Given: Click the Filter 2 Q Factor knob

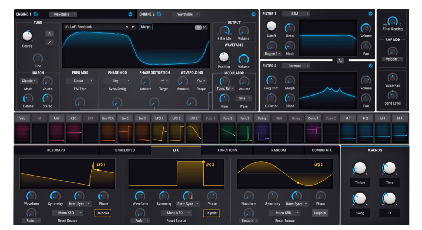Looking at the screenshot, I should [271, 98].
